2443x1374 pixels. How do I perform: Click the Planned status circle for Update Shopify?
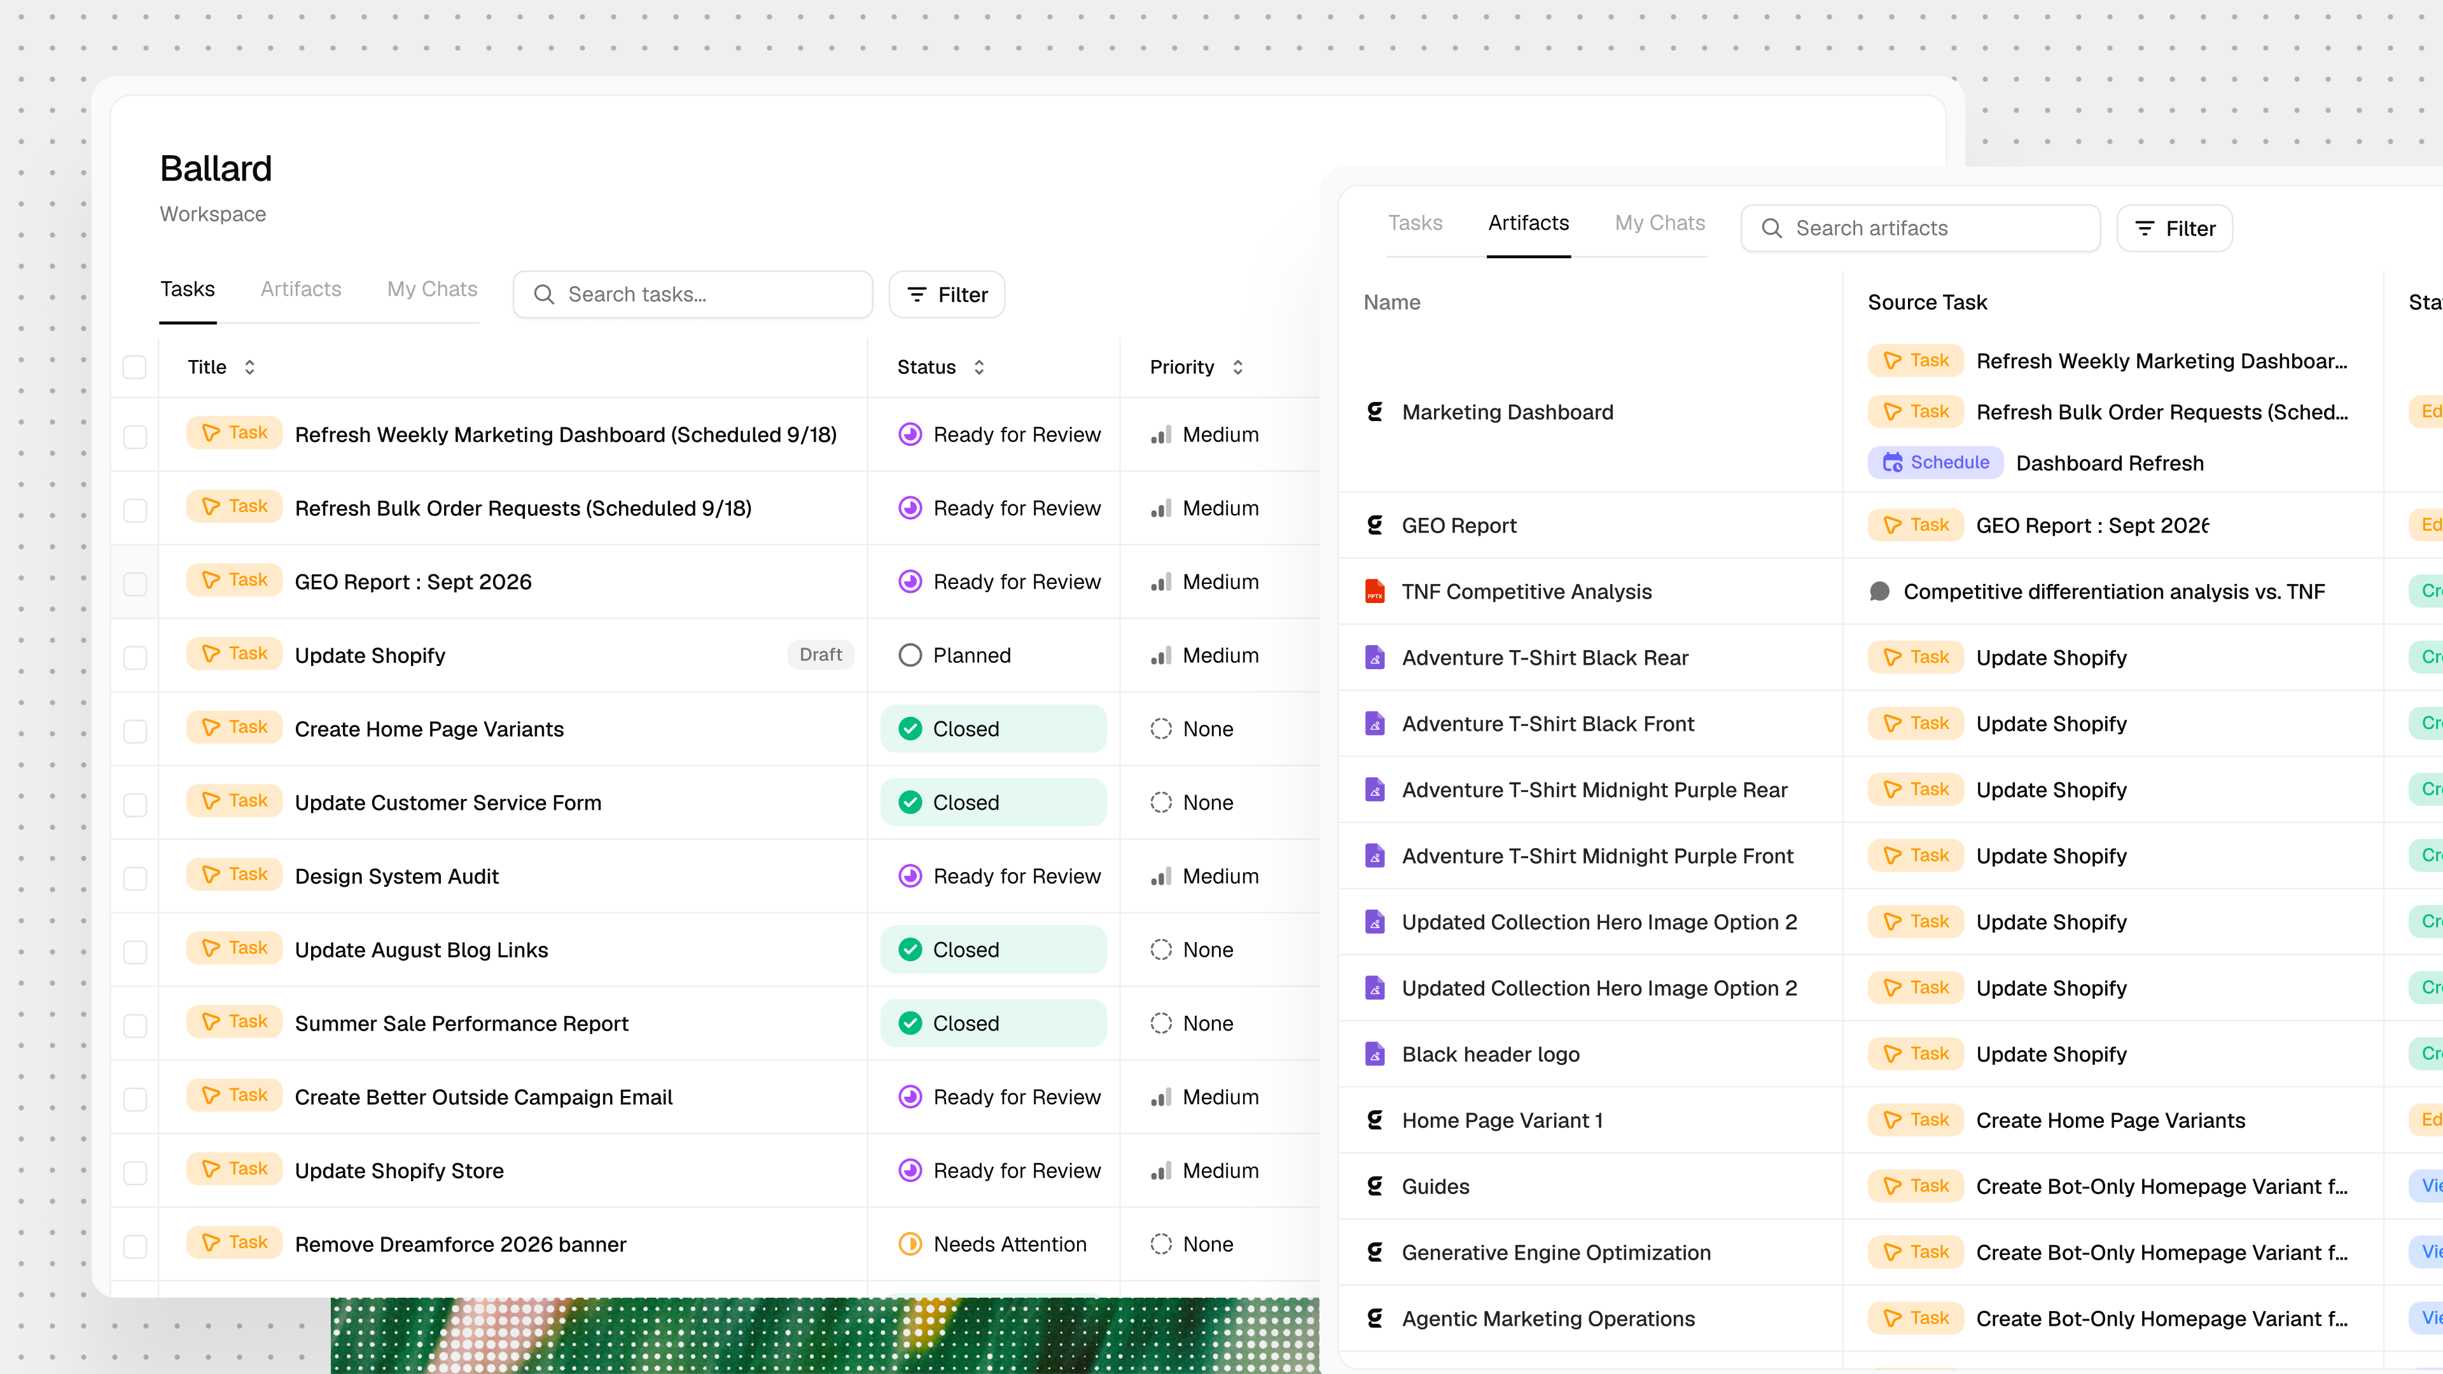pyautogui.click(x=910, y=655)
